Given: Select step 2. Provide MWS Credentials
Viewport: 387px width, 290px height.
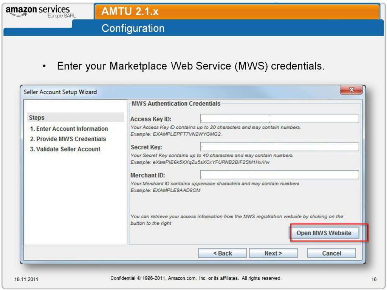Looking at the screenshot, I should (x=68, y=139).
